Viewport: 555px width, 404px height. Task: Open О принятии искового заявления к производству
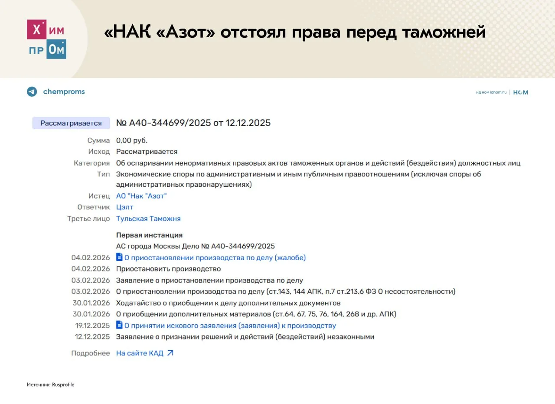tap(230, 326)
